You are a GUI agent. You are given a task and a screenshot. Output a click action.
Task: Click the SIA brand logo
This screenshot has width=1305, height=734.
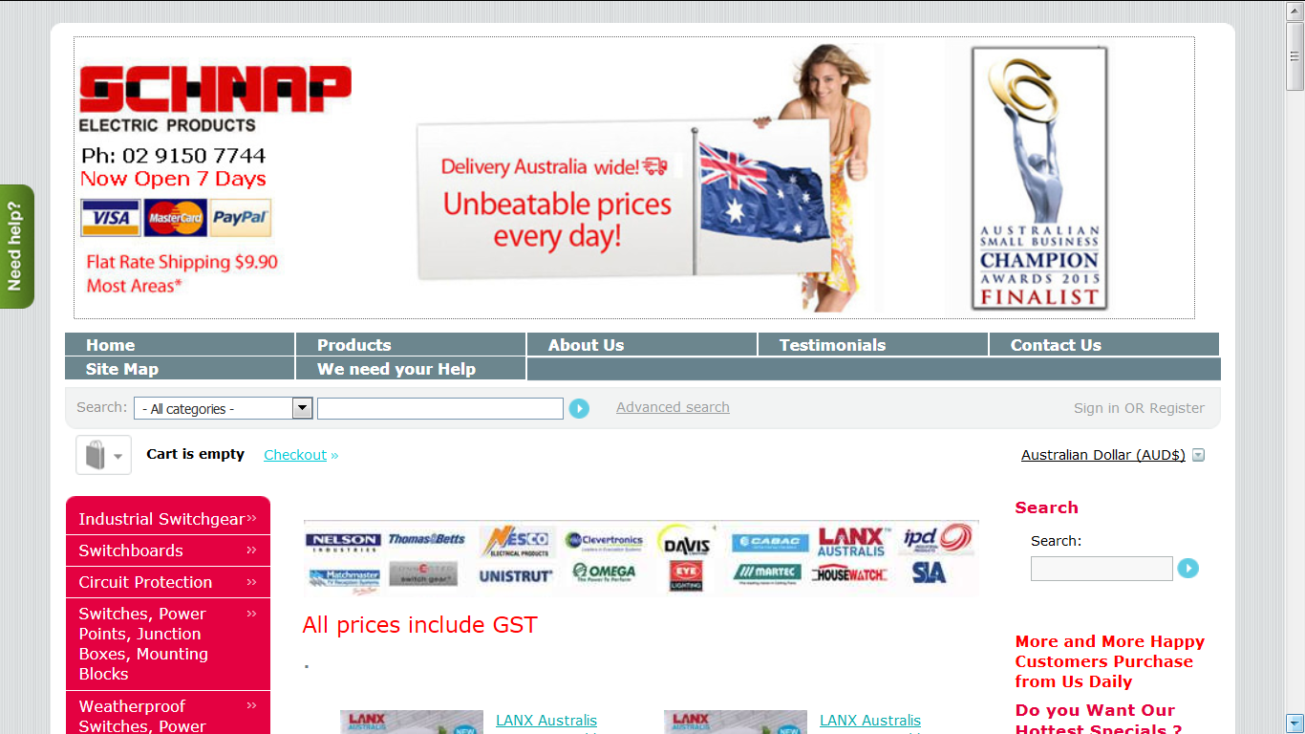(x=929, y=573)
